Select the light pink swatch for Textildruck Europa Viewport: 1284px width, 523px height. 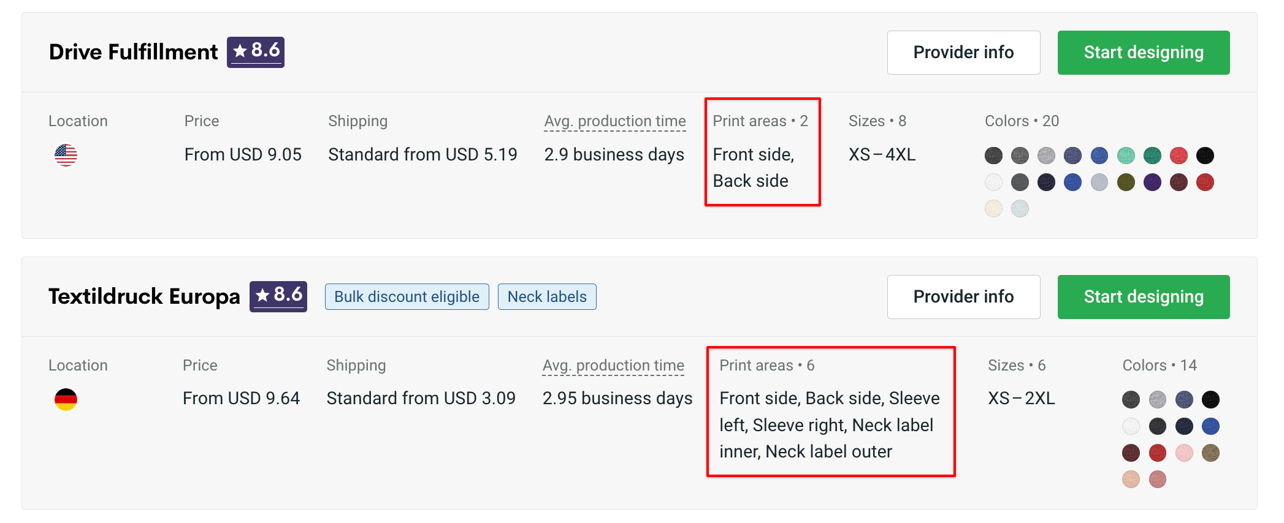click(x=1184, y=453)
